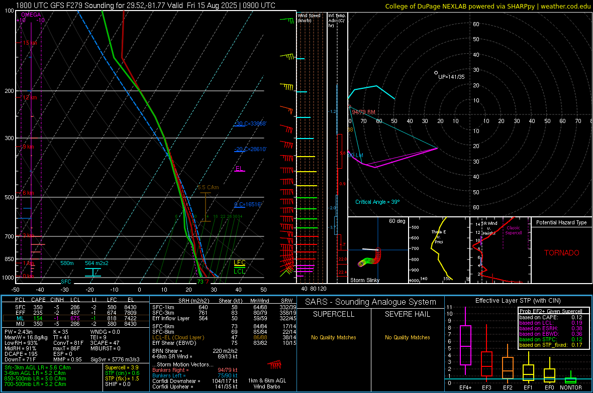Select the 'Critical Angle = 39°' text
This screenshot has height=393, width=593.
tap(377, 202)
